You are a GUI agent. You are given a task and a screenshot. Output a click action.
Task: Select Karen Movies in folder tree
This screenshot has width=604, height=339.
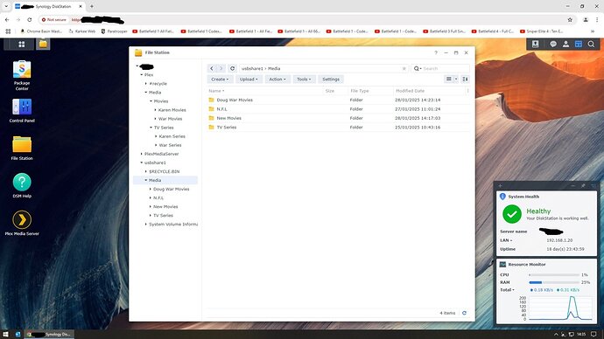[x=172, y=110]
